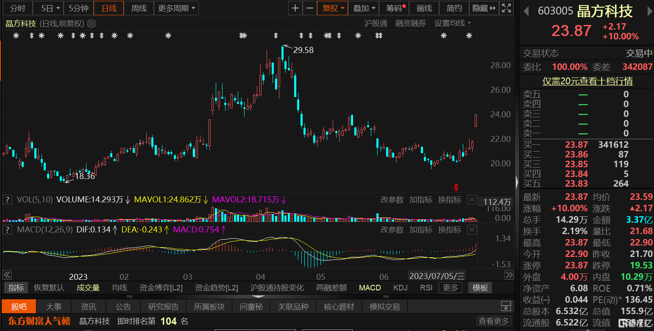Click the last star event marker at top right

tap(469, 36)
